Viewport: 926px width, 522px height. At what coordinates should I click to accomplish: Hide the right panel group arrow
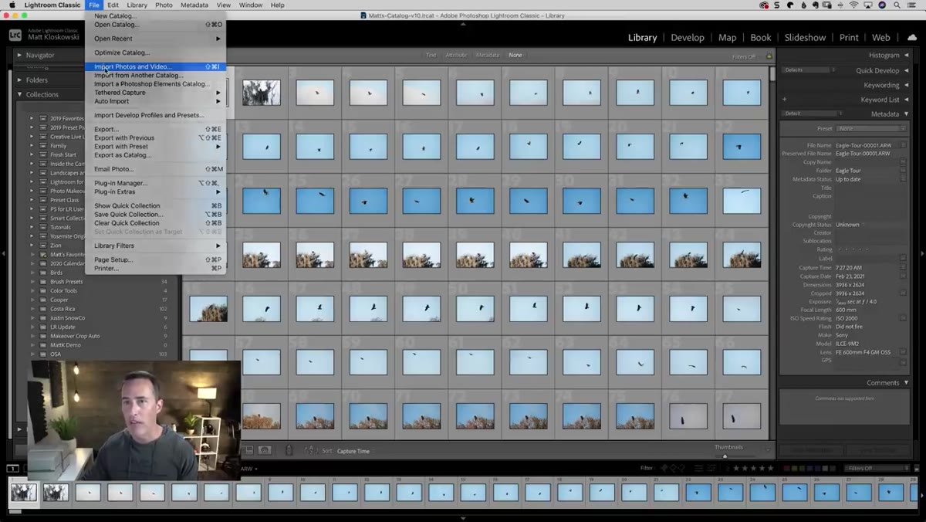click(921, 253)
